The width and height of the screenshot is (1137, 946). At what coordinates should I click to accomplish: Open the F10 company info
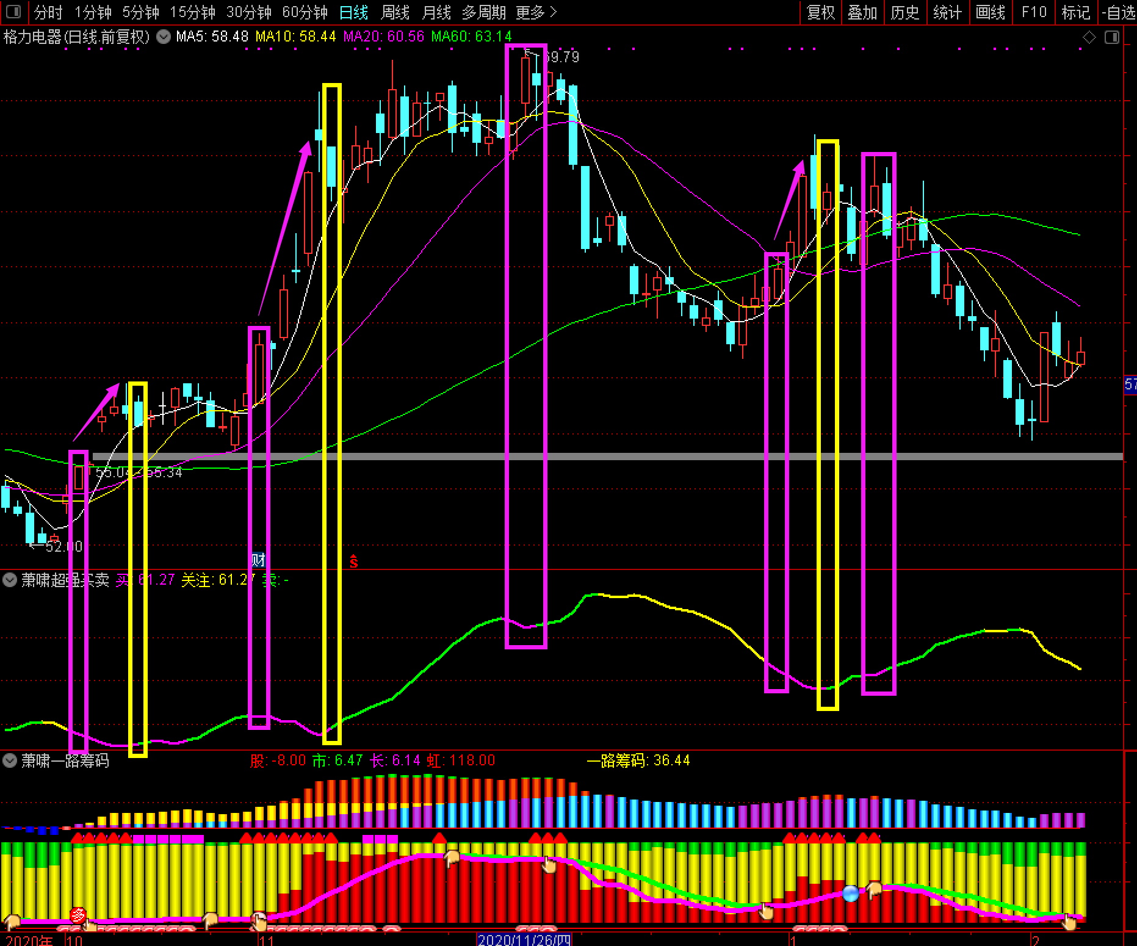(x=1033, y=12)
